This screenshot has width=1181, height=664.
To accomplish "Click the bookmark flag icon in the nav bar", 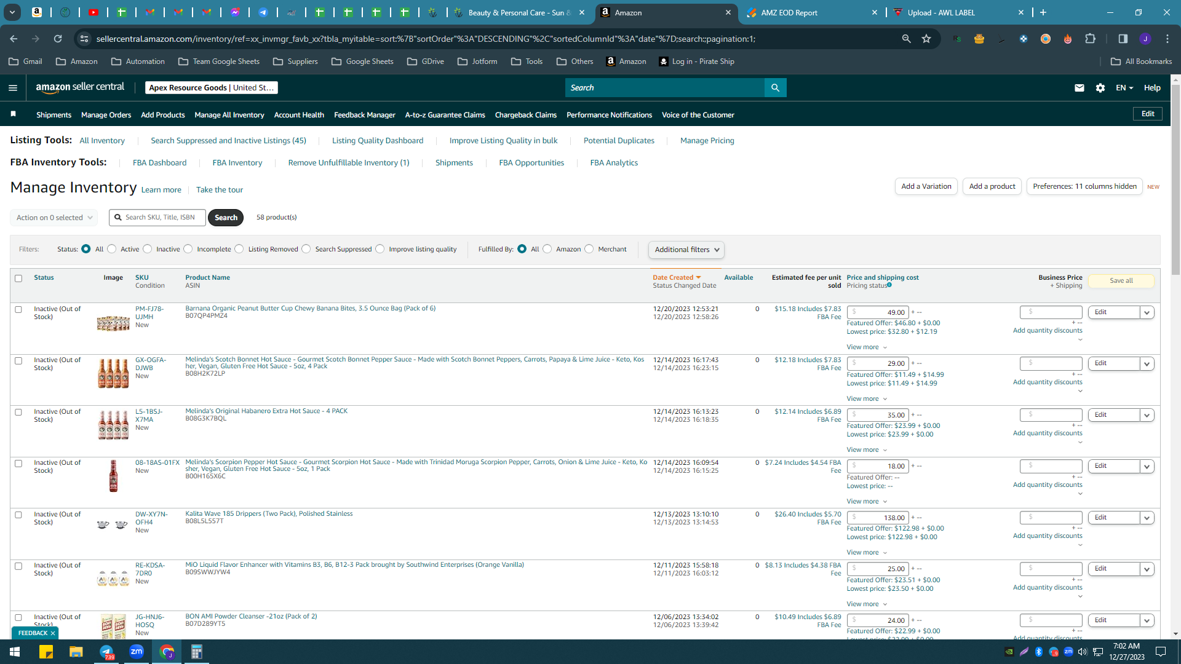I will point(13,114).
